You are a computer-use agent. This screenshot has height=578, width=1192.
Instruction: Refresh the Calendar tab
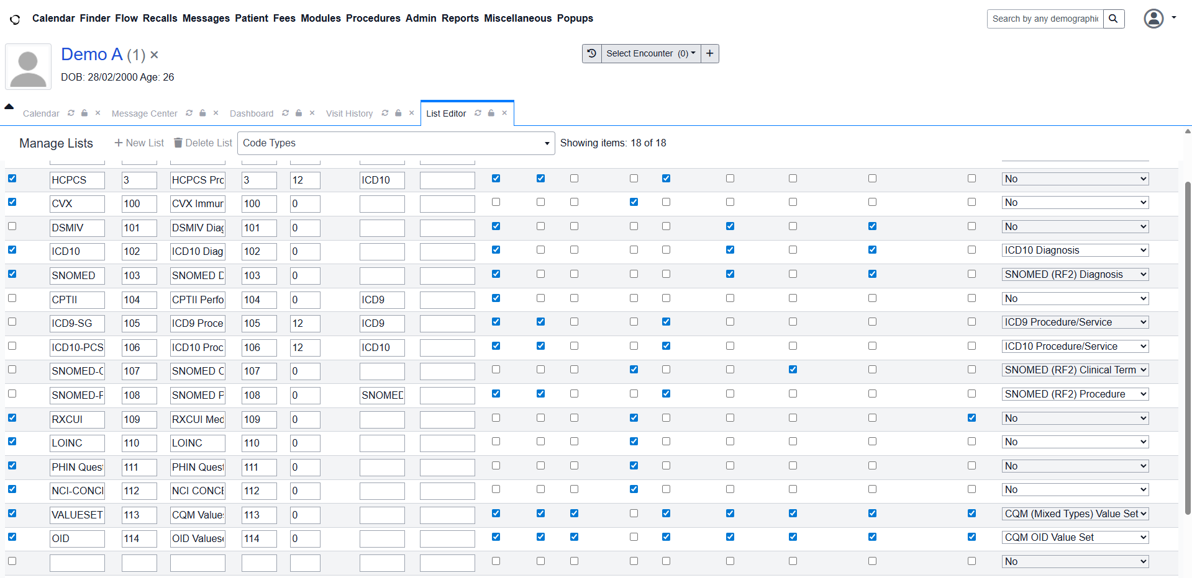(x=71, y=113)
